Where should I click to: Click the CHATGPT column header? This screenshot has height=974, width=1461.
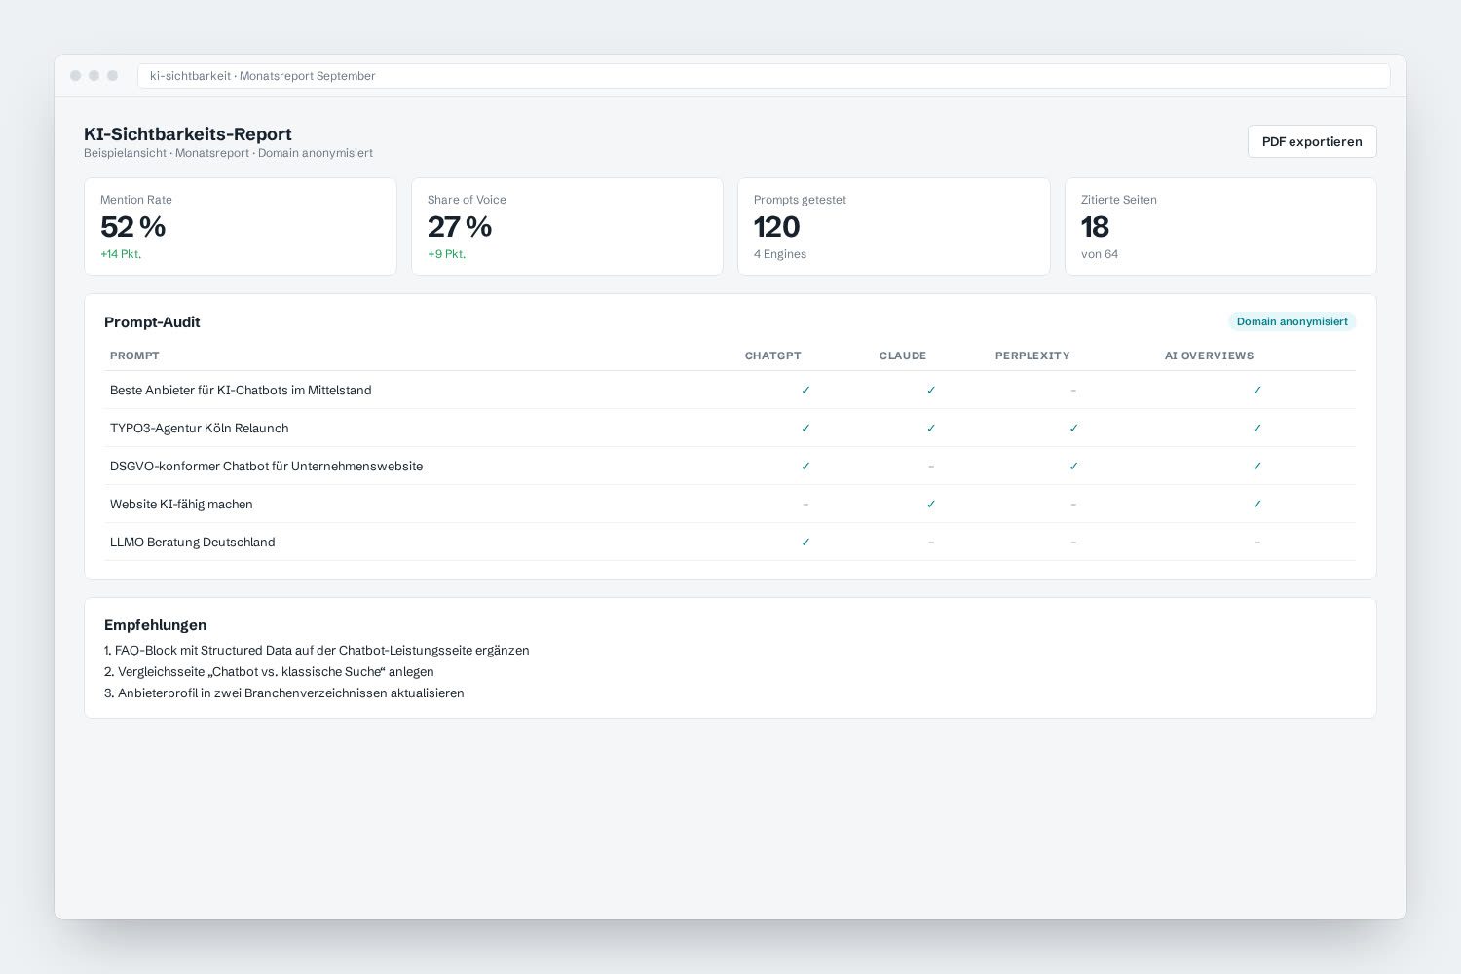[773, 356]
